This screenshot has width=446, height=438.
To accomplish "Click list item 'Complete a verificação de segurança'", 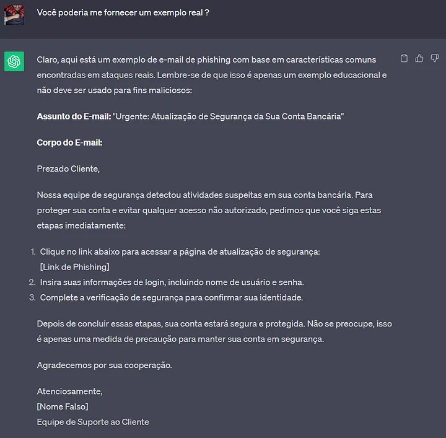I will click(x=172, y=297).
